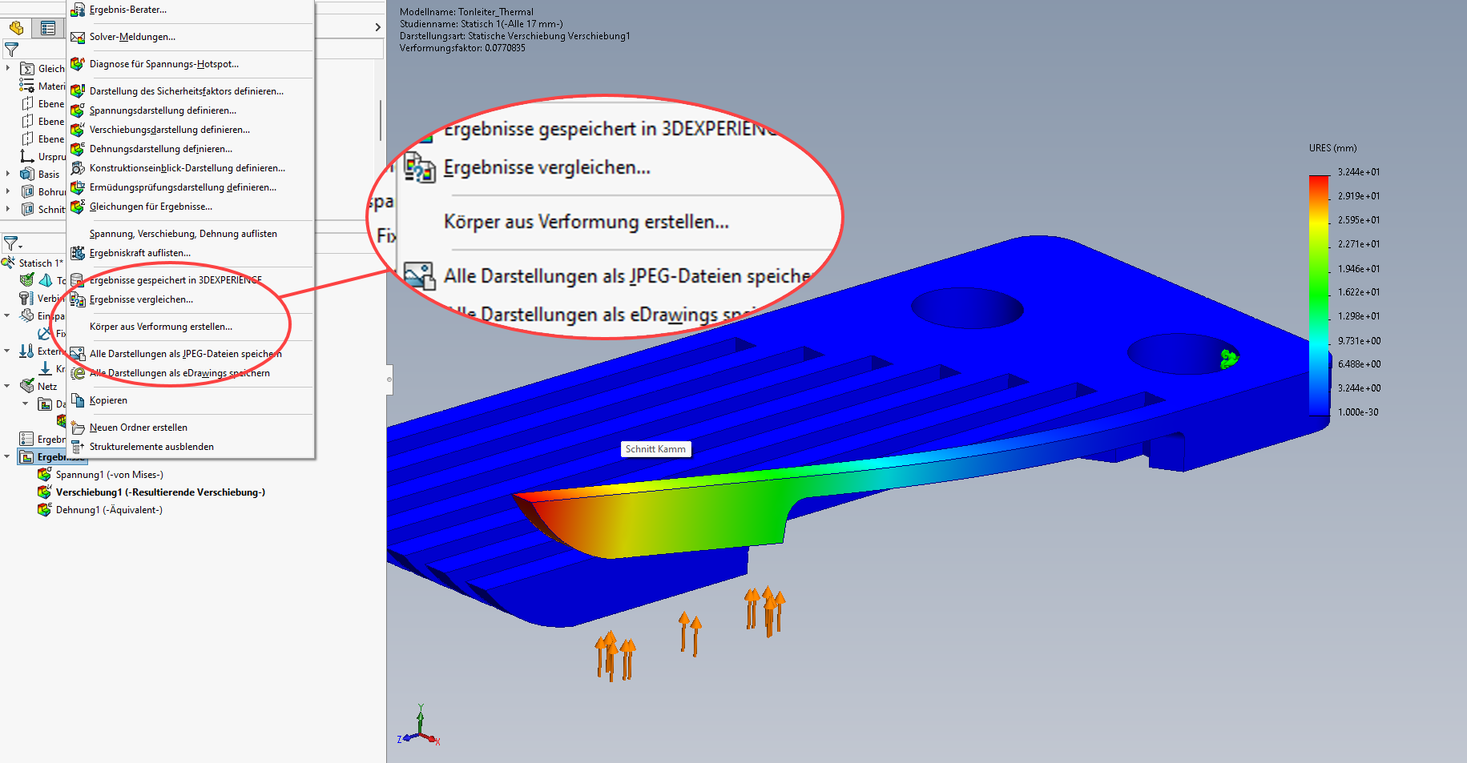This screenshot has width=1467, height=763.
Task: Open the Ergebnis-Berater menu entry
Action: [x=128, y=10]
